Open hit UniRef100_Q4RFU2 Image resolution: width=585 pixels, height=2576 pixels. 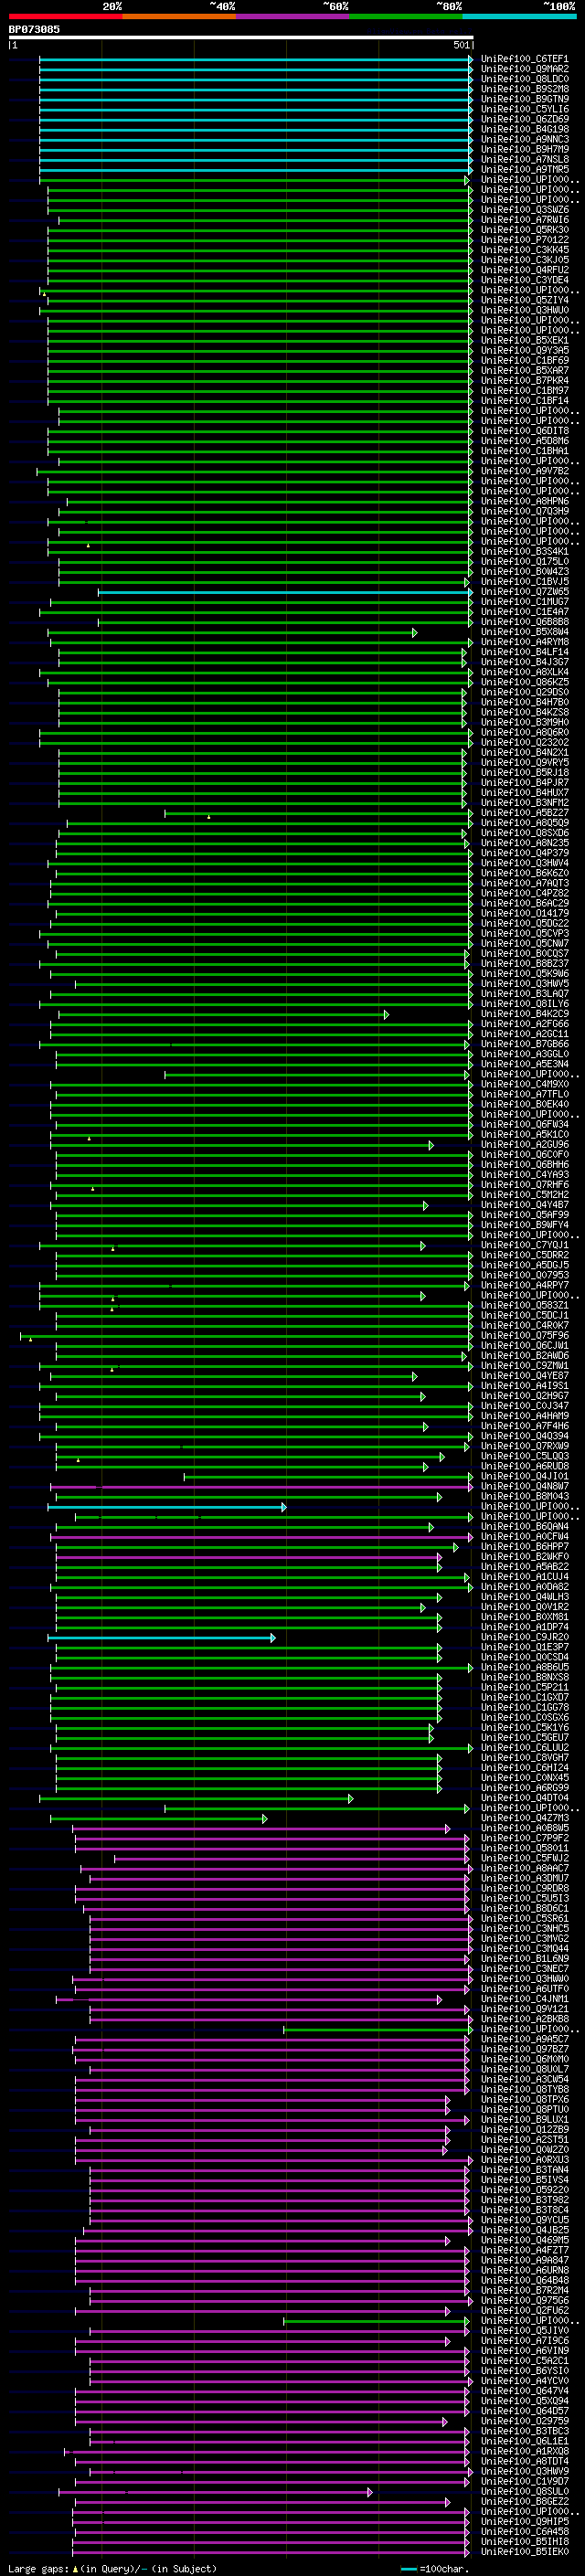(x=525, y=269)
